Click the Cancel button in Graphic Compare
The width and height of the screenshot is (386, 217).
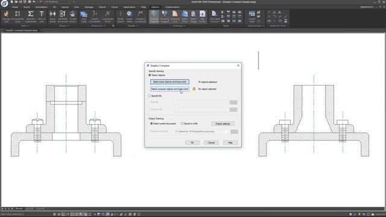211,142
